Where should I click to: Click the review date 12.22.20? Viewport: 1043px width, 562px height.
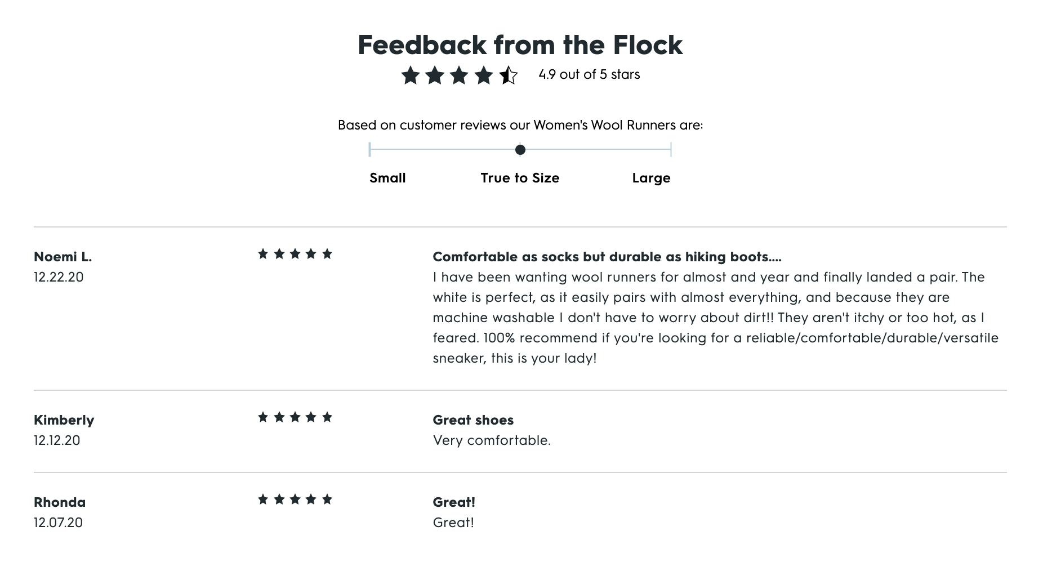[59, 277]
